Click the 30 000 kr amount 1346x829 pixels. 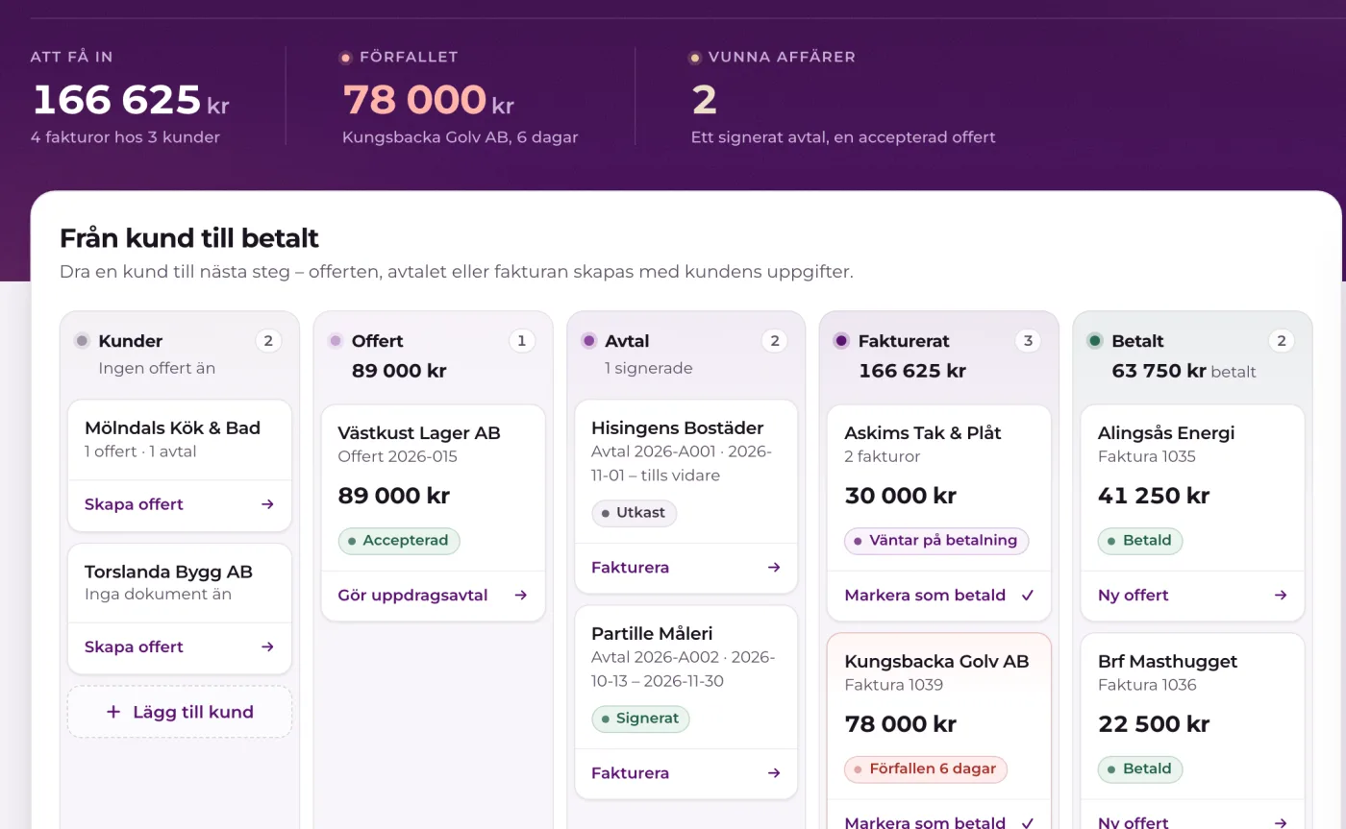(x=900, y=496)
